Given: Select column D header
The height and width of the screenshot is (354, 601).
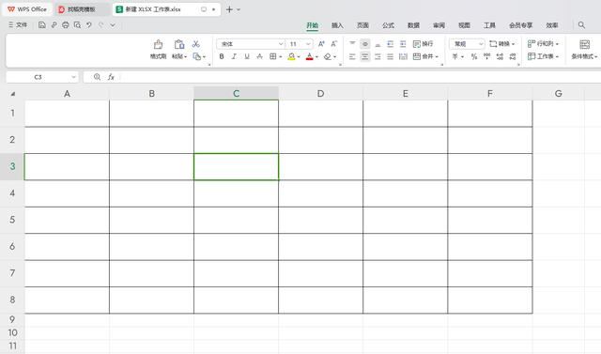Looking at the screenshot, I should (321, 94).
